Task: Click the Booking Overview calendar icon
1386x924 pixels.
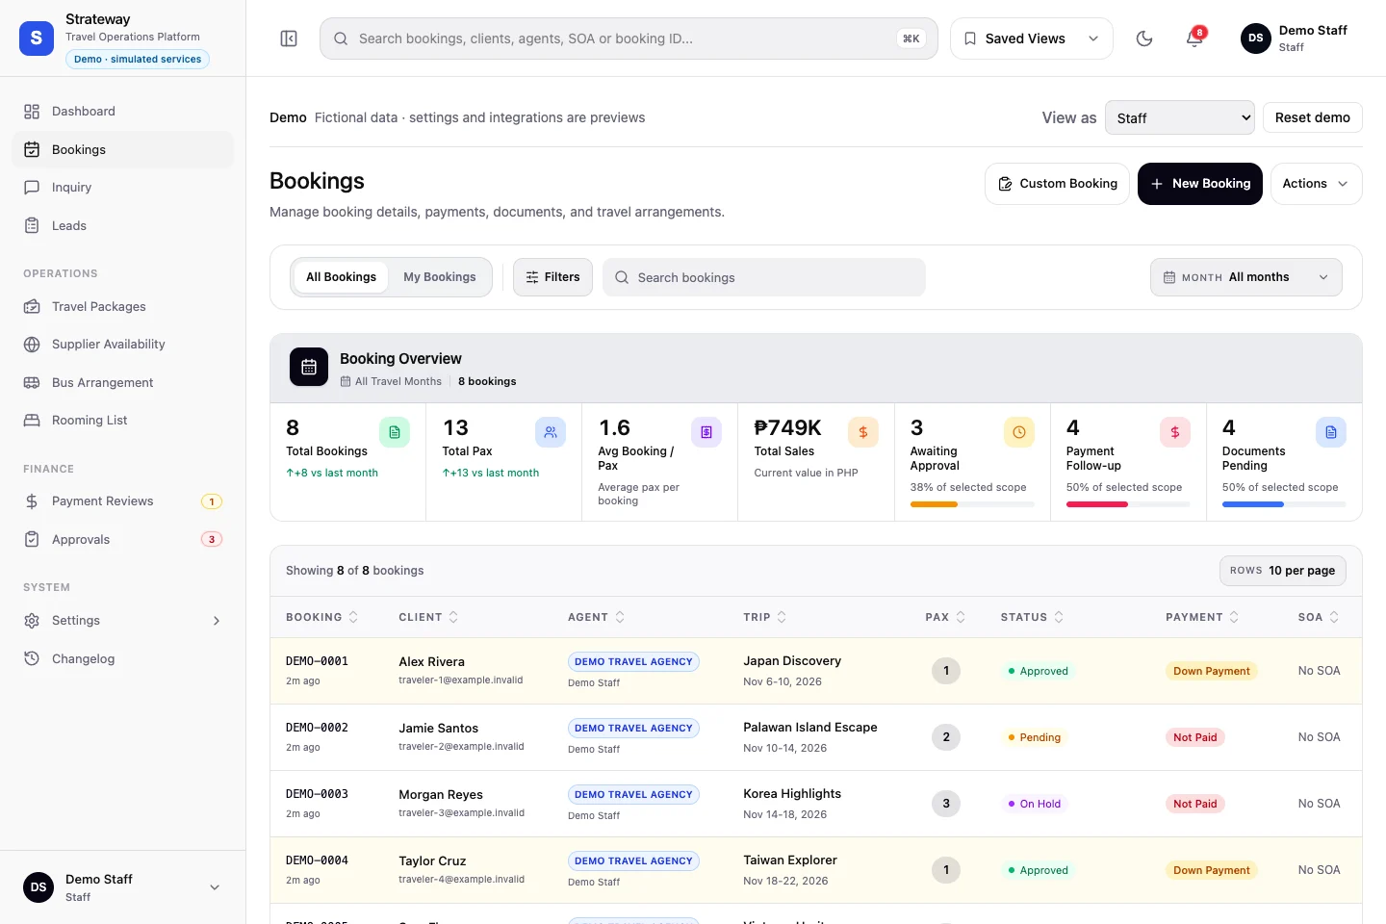Action: click(309, 367)
